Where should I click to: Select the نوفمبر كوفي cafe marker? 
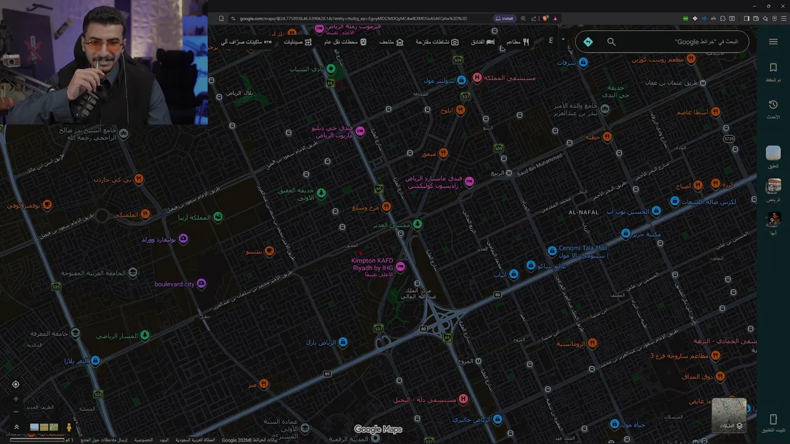47,205
